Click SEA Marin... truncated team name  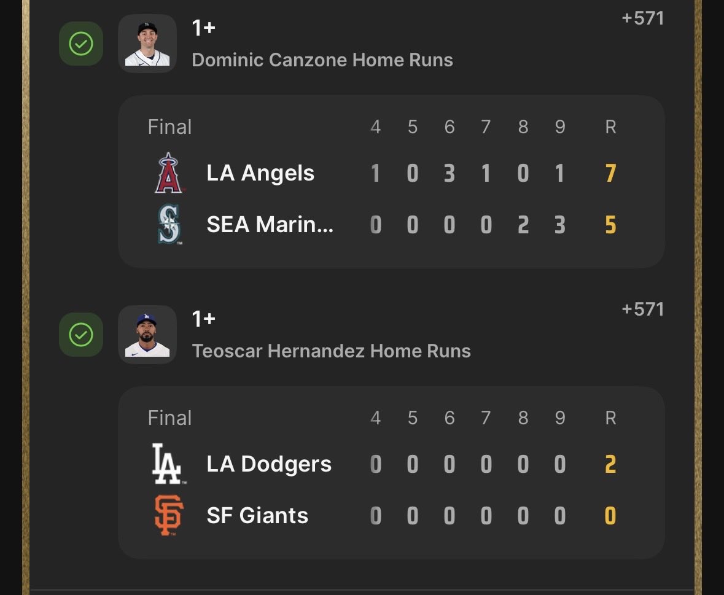coord(270,224)
